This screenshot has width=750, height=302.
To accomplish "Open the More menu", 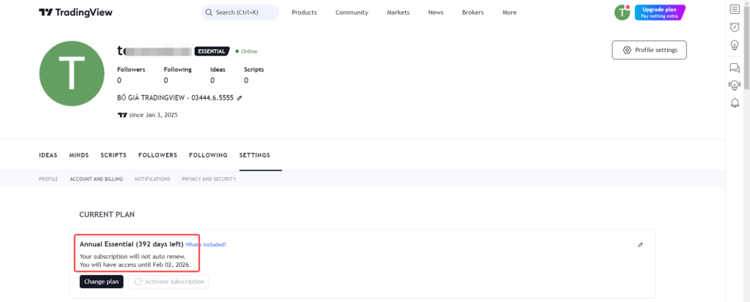I will tap(510, 12).
